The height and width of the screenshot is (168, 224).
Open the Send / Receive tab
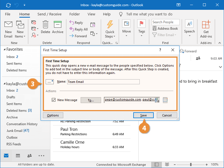pos(49,14)
